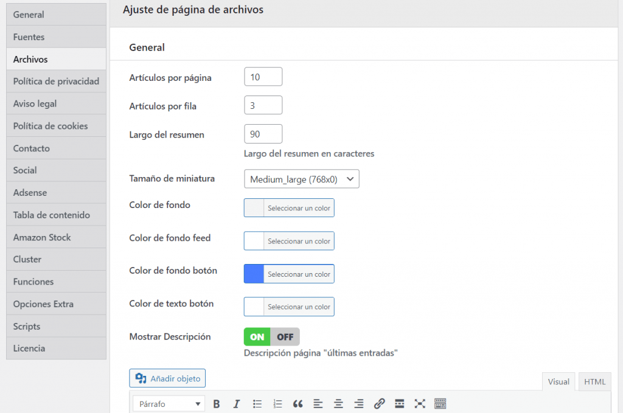
Task: Click Seleccionar un color for Color de fondo
Action: (x=299, y=208)
